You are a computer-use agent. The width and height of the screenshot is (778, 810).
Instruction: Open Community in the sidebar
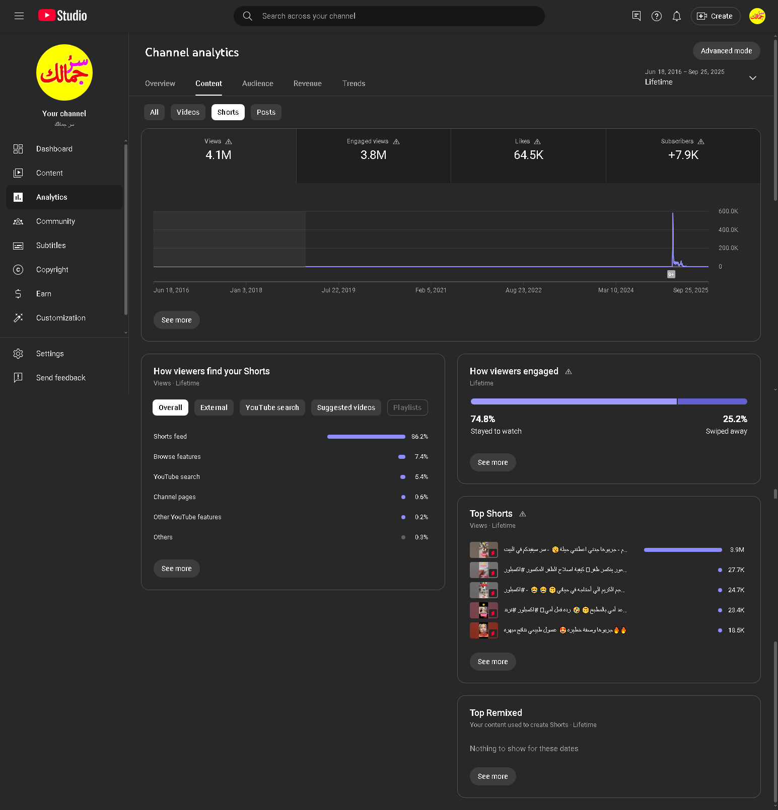[55, 221]
